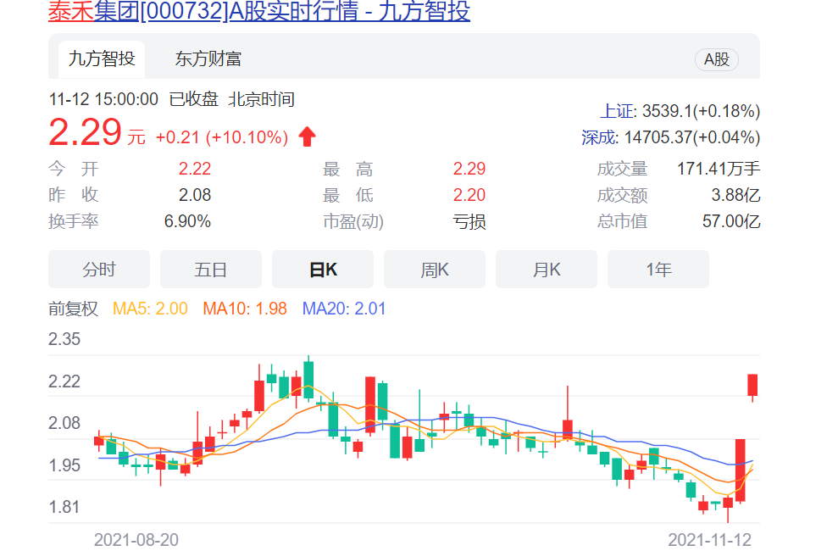The width and height of the screenshot is (838, 551).
Task: Select the 日K chart tab
Action: [x=323, y=270]
